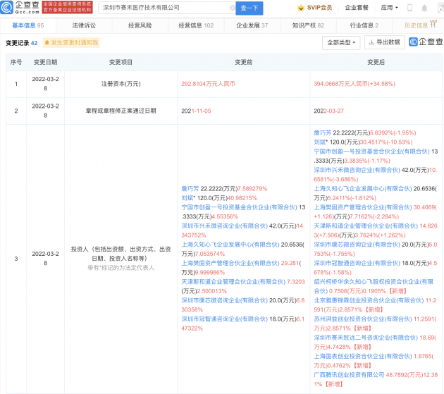Click the 章程或章程修正案通过日期 cell

[x=121, y=111]
